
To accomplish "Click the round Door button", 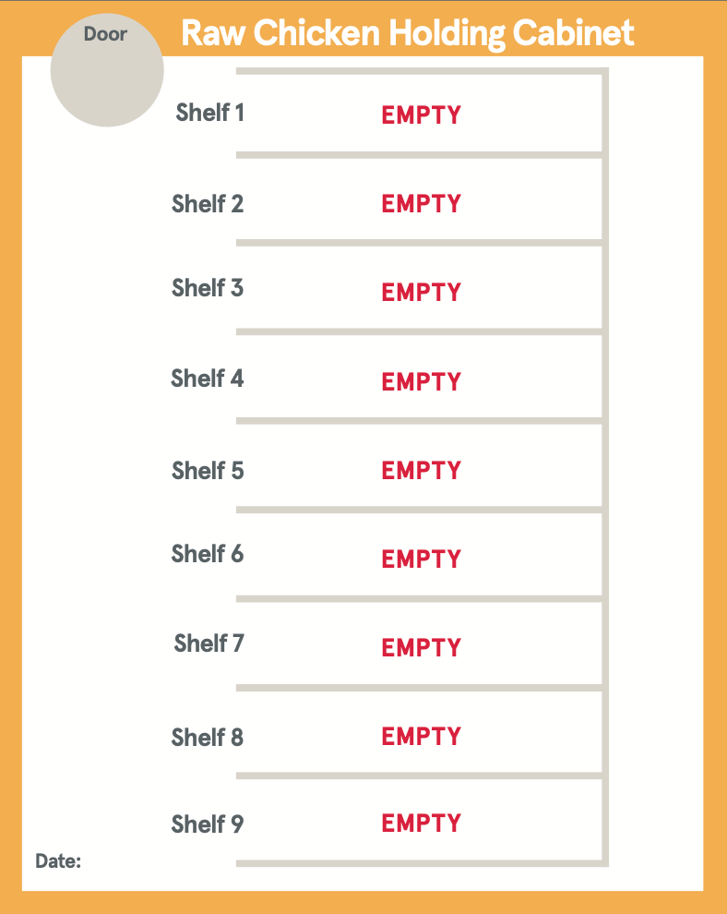I will (x=107, y=70).
